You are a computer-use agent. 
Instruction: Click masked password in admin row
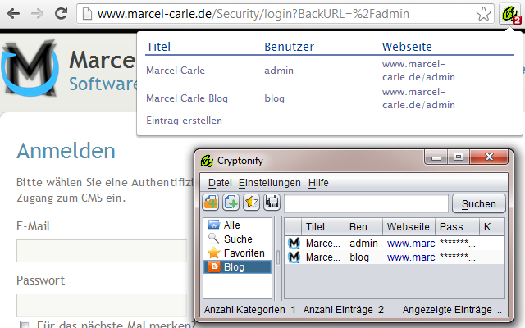coord(457,244)
